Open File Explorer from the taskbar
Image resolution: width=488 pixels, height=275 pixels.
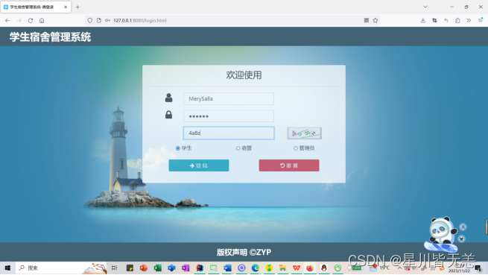point(282,268)
